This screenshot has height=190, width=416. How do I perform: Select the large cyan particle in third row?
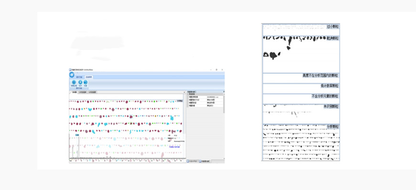(x=171, y=118)
